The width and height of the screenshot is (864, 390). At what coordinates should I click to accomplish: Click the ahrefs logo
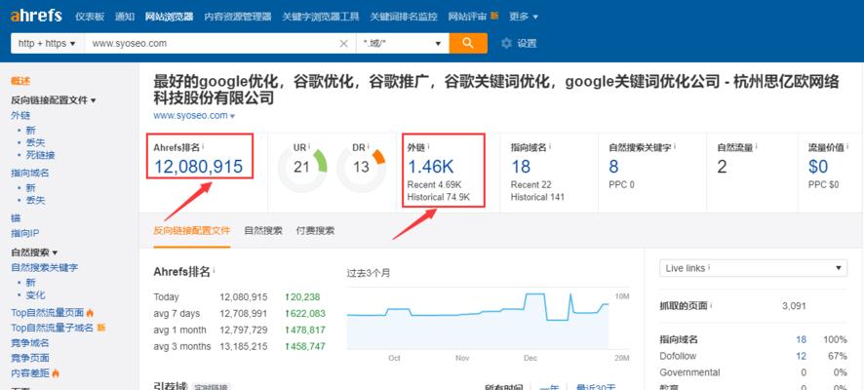(x=36, y=16)
